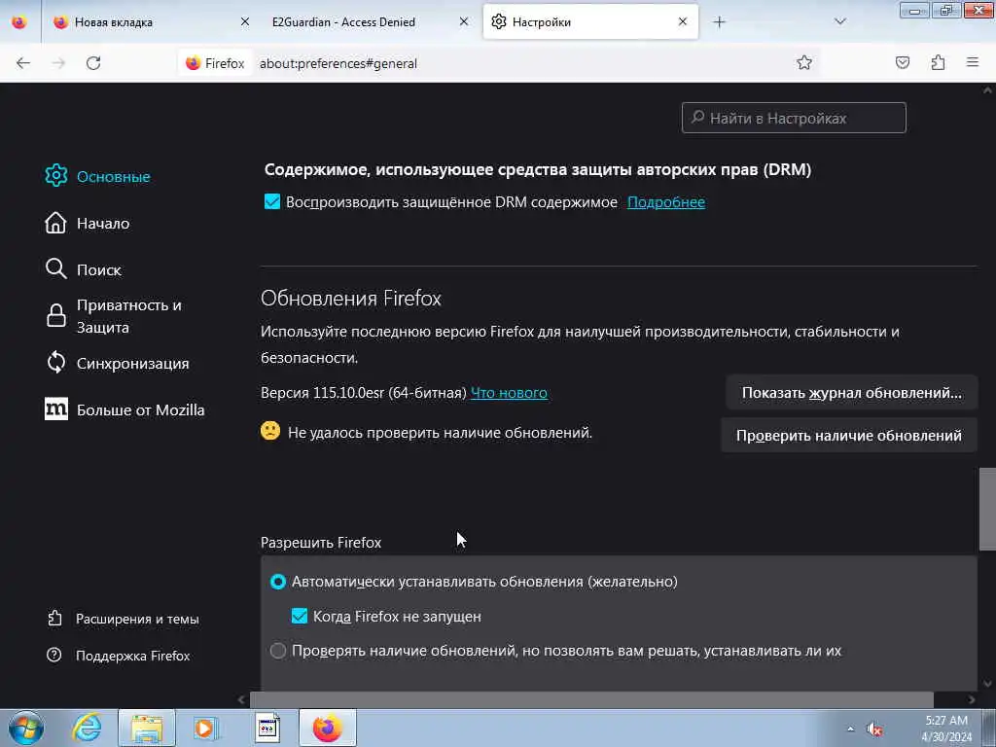Click the magnifier icon beside Поиск

tap(55, 268)
